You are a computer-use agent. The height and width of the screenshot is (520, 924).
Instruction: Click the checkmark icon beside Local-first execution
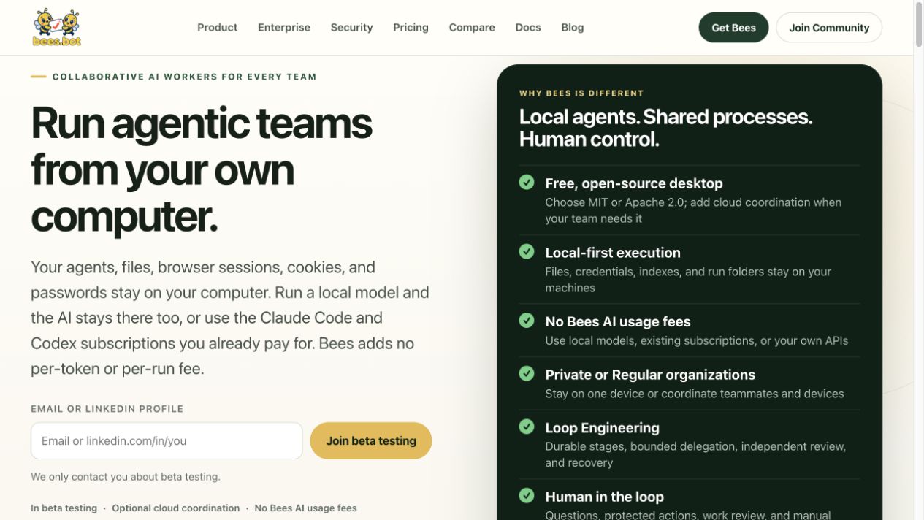527,251
